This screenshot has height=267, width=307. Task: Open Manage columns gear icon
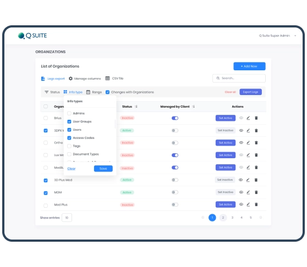[x=70, y=79]
